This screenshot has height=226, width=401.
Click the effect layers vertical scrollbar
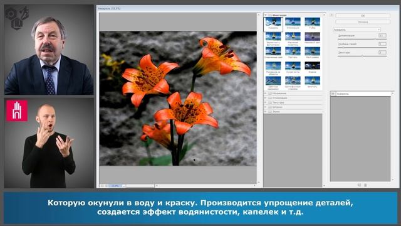[x=393, y=136]
